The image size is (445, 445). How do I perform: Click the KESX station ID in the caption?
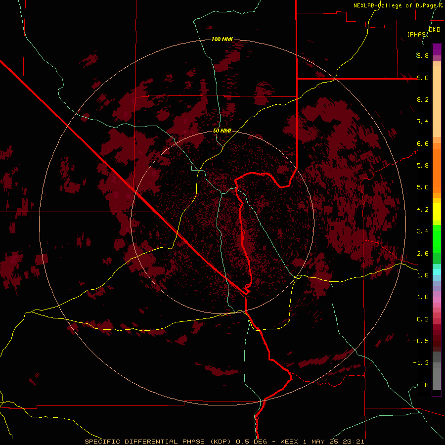[289, 442]
